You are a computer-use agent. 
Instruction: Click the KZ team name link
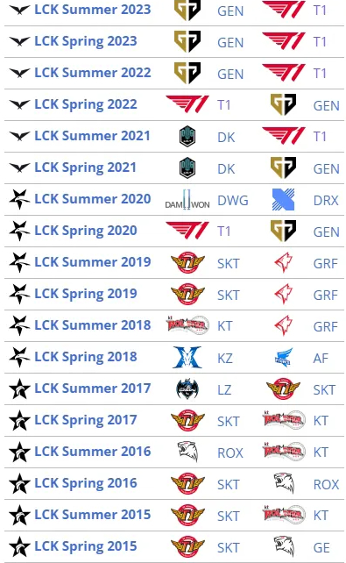[225, 359]
